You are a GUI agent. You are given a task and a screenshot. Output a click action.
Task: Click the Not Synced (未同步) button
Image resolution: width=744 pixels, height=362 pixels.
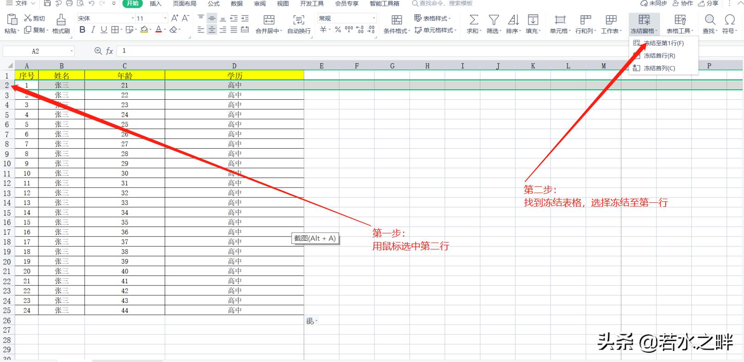(x=654, y=3)
